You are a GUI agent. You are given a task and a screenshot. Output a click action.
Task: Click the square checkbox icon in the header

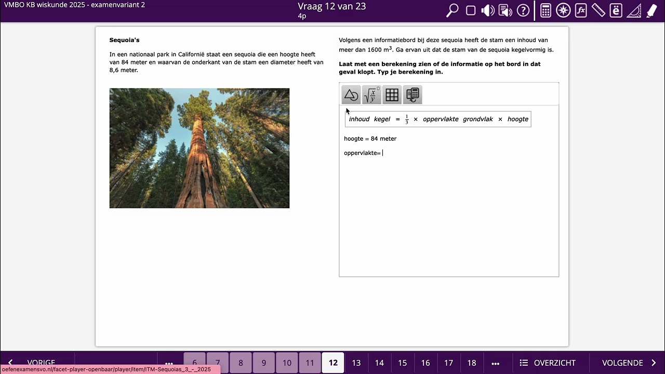pyautogui.click(x=471, y=10)
